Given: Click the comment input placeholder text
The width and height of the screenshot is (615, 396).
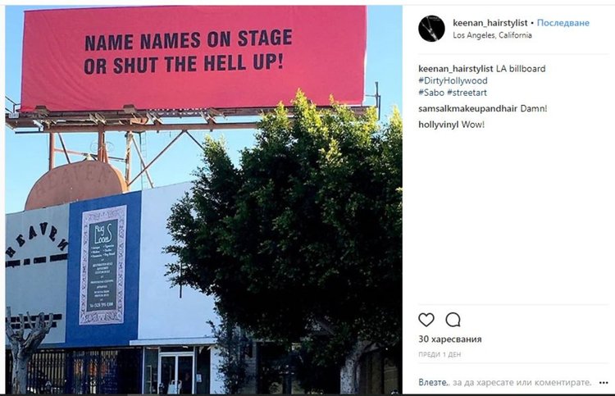Looking at the screenshot, I should (x=525, y=382).
